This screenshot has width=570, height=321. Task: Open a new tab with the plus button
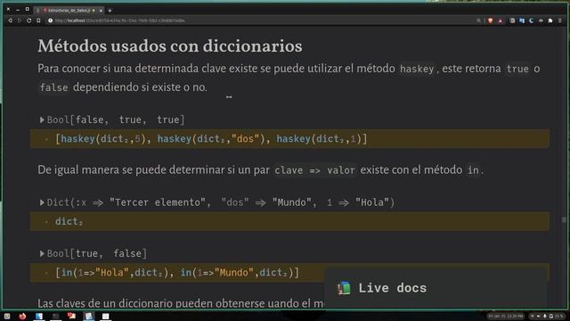110,11
